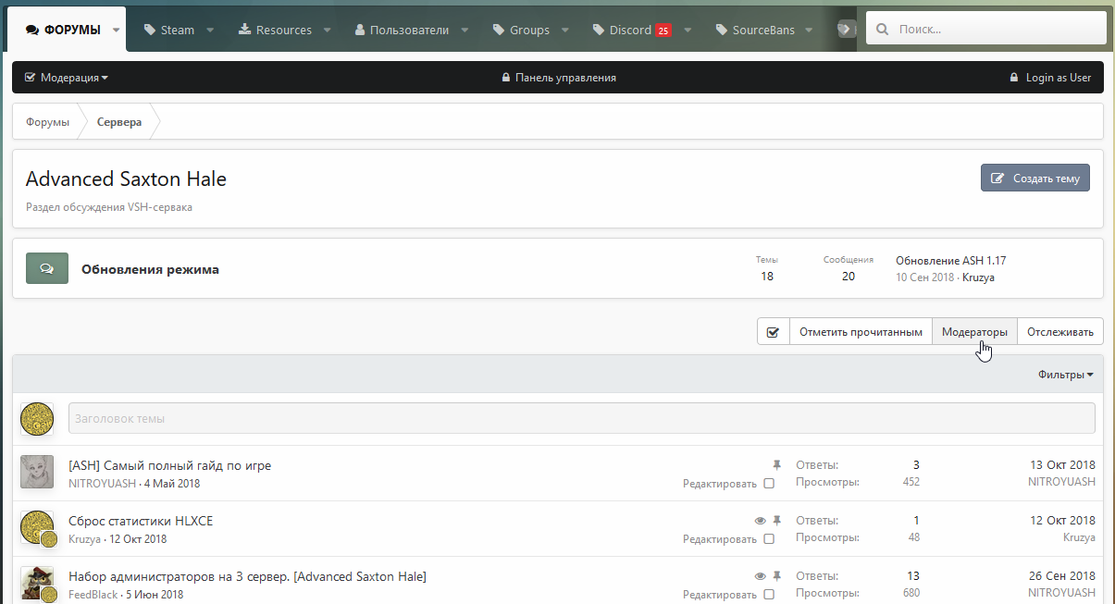This screenshot has width=1115, height=604.
Task: Open the Пользователи navigation tab
Action: point(402,30)
